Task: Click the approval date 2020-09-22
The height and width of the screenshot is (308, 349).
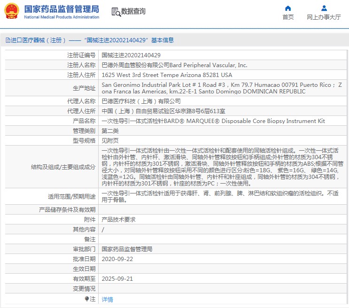Action: [117, 259]
